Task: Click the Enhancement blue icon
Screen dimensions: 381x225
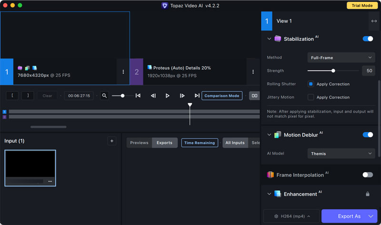Action: pos(278,194)
